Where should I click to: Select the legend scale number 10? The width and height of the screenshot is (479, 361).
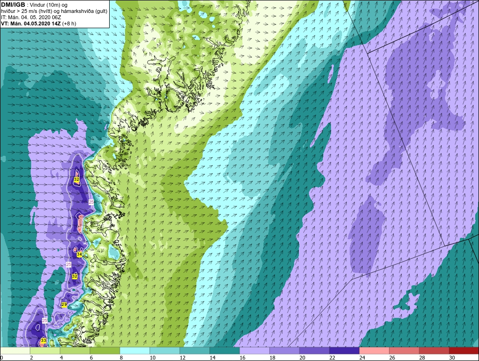(x=152, y=358)
